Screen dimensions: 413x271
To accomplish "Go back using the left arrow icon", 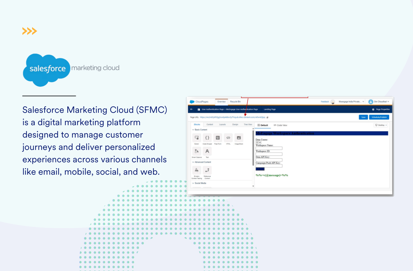I will [191, 109].
